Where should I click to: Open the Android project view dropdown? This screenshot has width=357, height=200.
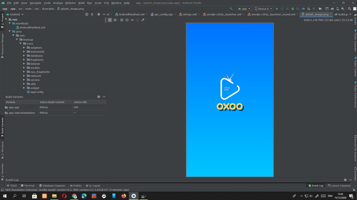15,14
